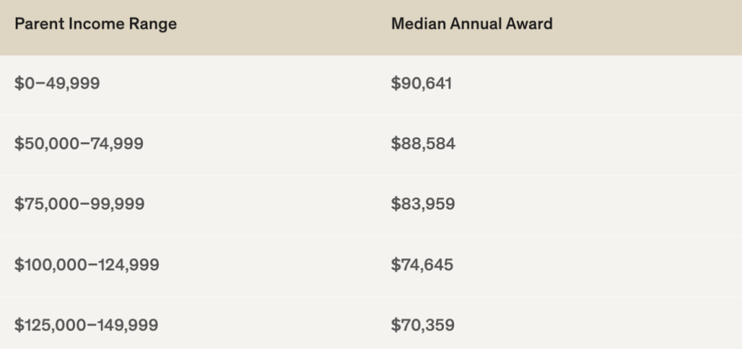The image size is (742, 349).
Task: Select the $0–49,999 income range cell
Action: click(x=57, y=84)
